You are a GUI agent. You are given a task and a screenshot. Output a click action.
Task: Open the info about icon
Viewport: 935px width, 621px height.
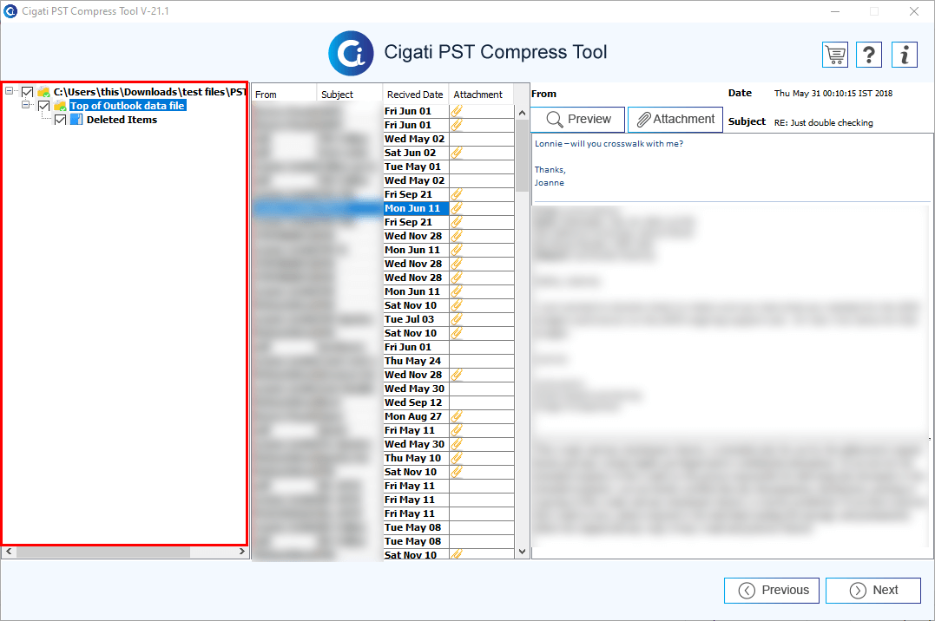pos(904,55)
